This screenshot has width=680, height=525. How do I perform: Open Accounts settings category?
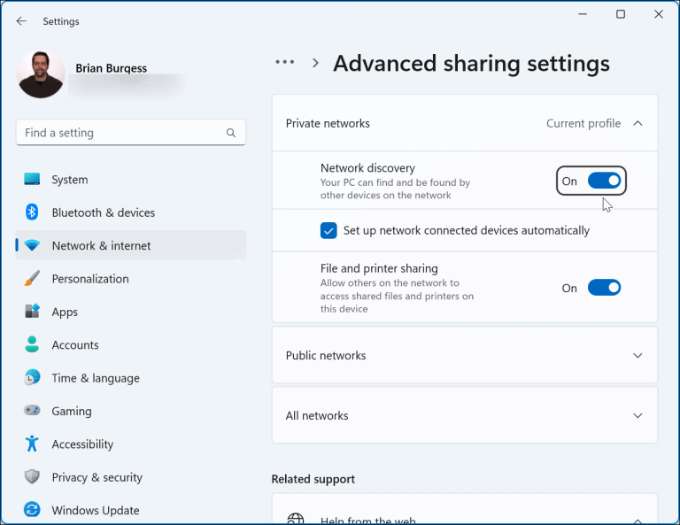coord(130,344)
